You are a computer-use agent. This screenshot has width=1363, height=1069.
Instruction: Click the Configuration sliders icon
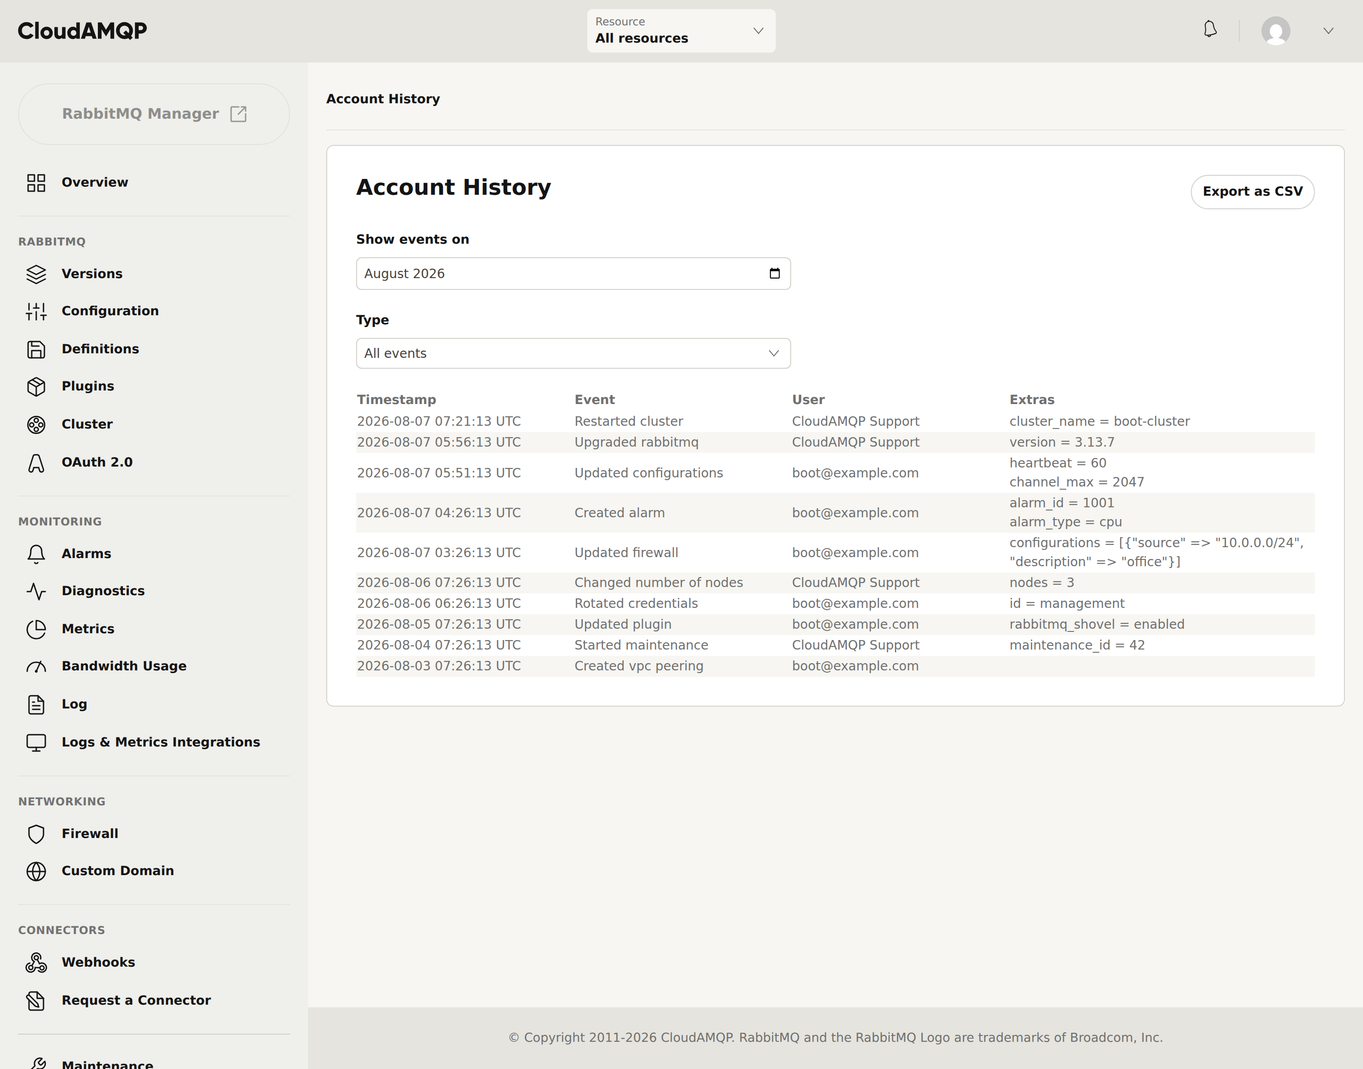click(36, 312)
